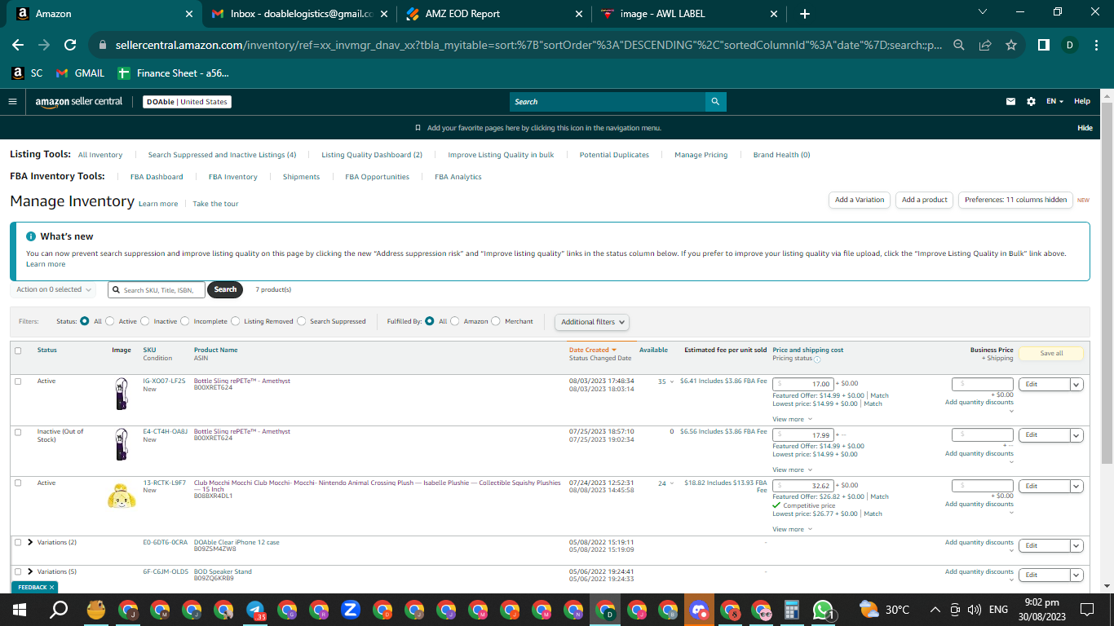Open the browser tab search chevron
The width and height of the screenshot is (1114, 626).
[982, 12]
